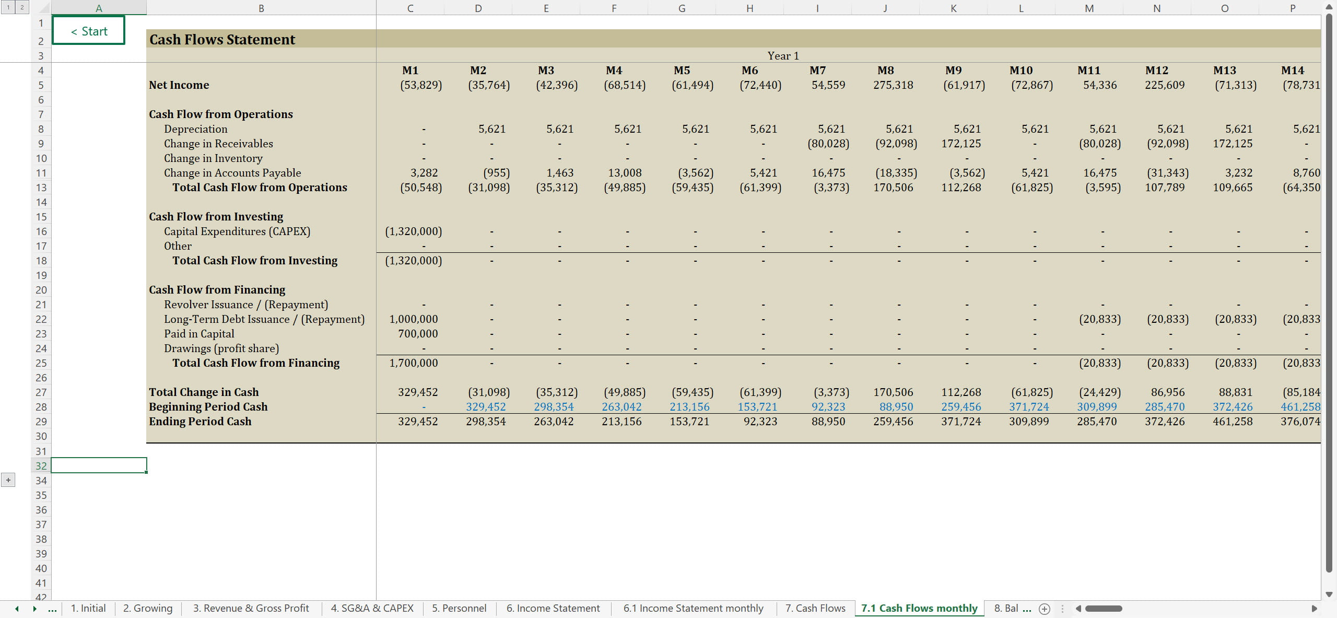Image resolution: width=1337 pixels, height=618 pixels.
Task: Click the new sheet plus icon
Action: point(1044,609)
